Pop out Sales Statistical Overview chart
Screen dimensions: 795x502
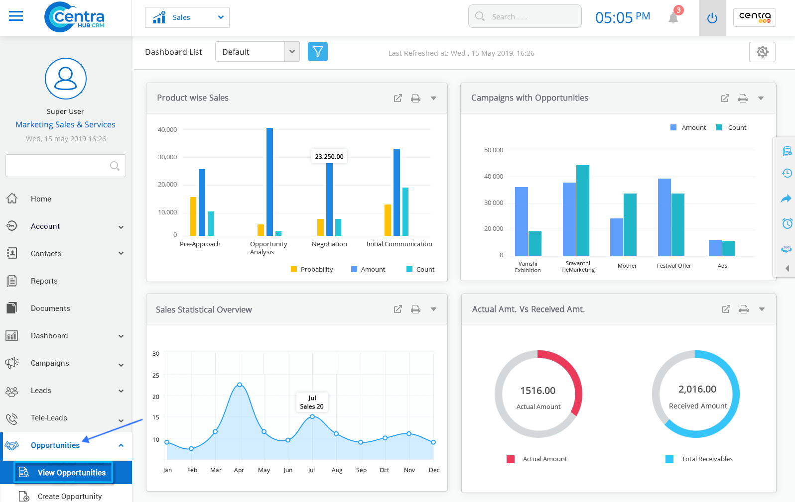click(x=397, y=309)
